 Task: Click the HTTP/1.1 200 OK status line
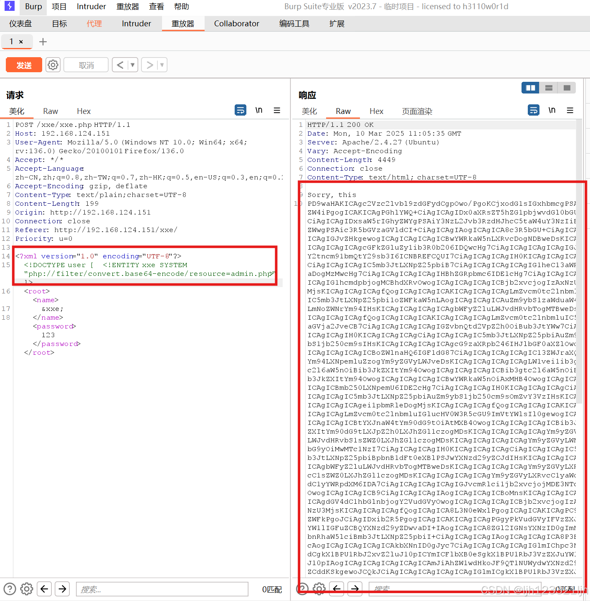340,124
